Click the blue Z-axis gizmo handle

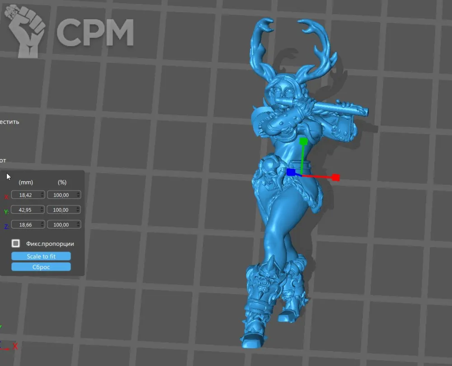(x=291, y=172)
